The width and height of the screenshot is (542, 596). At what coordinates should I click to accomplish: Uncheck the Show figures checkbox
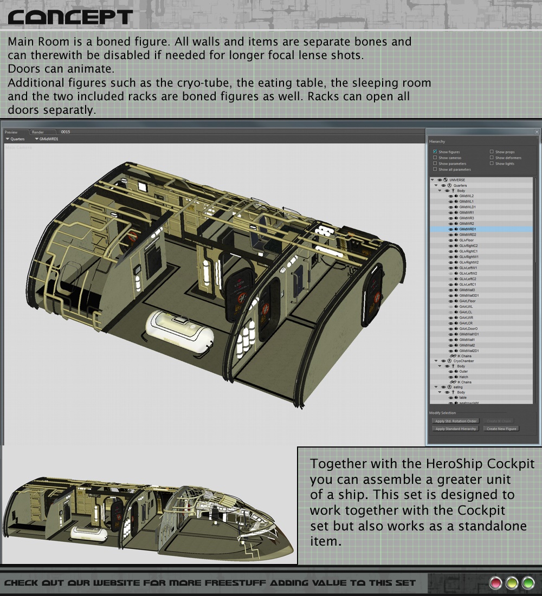tap(435, 152)
